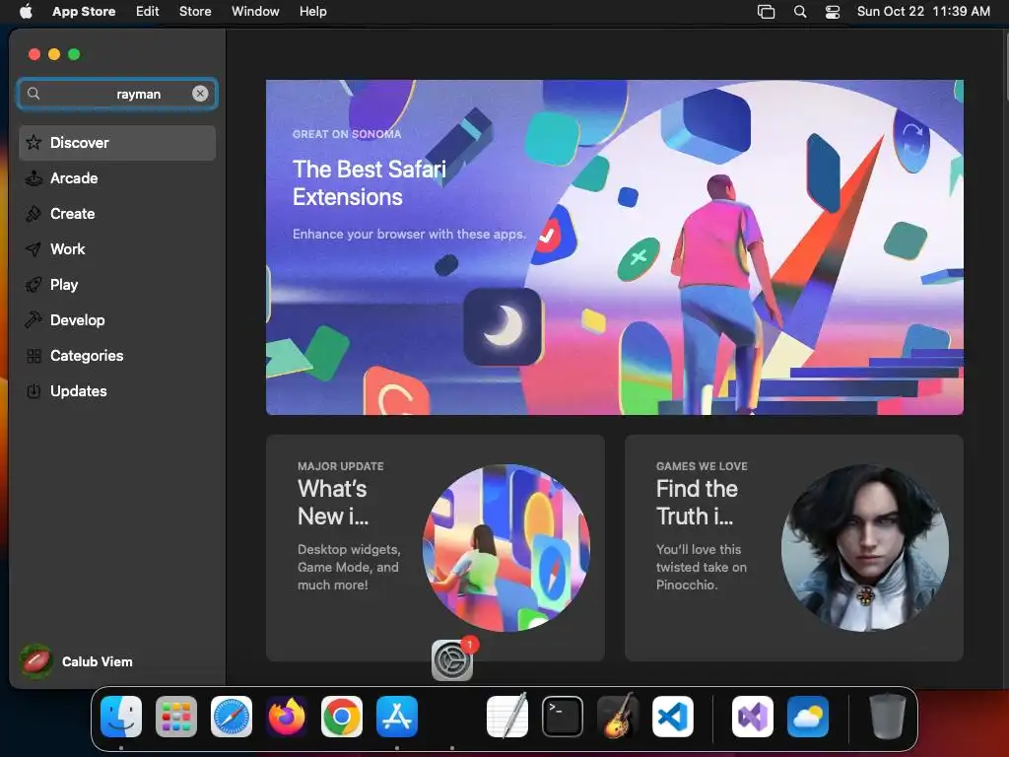Clear the rayman search text
The height and width of the screenshot is (757, 1009).
tap(200, 94)
